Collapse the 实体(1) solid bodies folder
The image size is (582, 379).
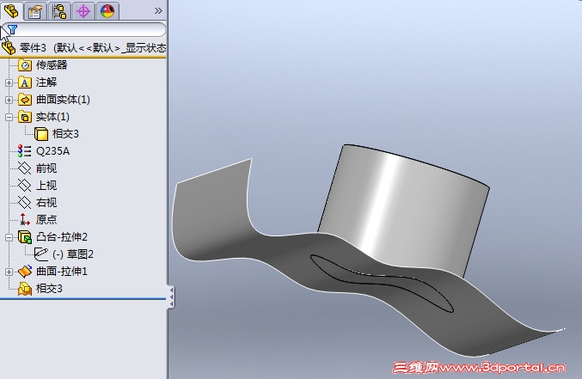[9, 117]
